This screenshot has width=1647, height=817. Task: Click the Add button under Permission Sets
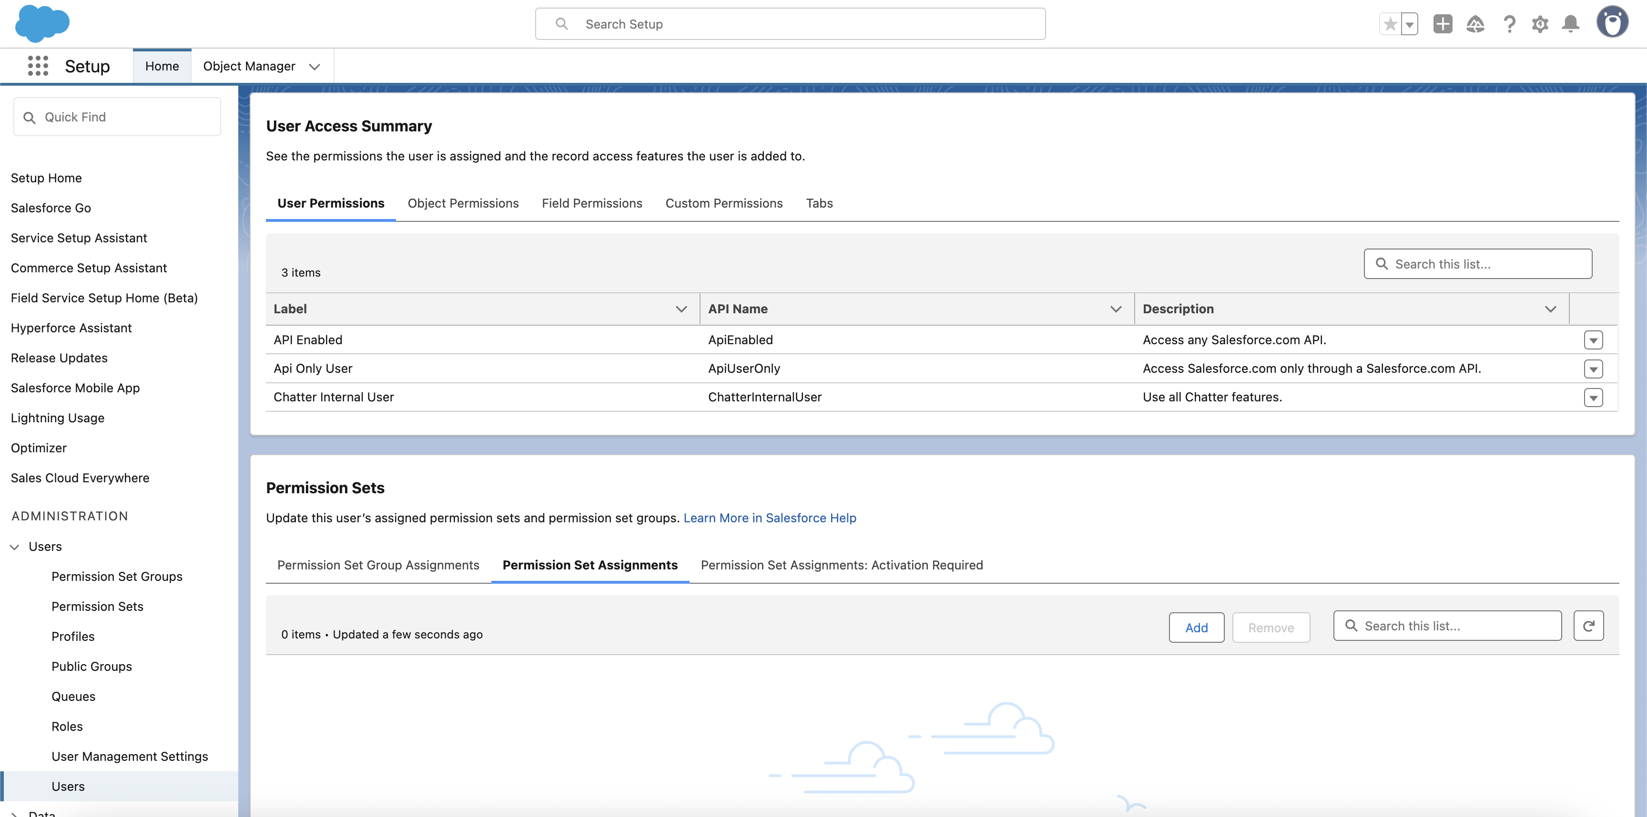point(1196,628)
